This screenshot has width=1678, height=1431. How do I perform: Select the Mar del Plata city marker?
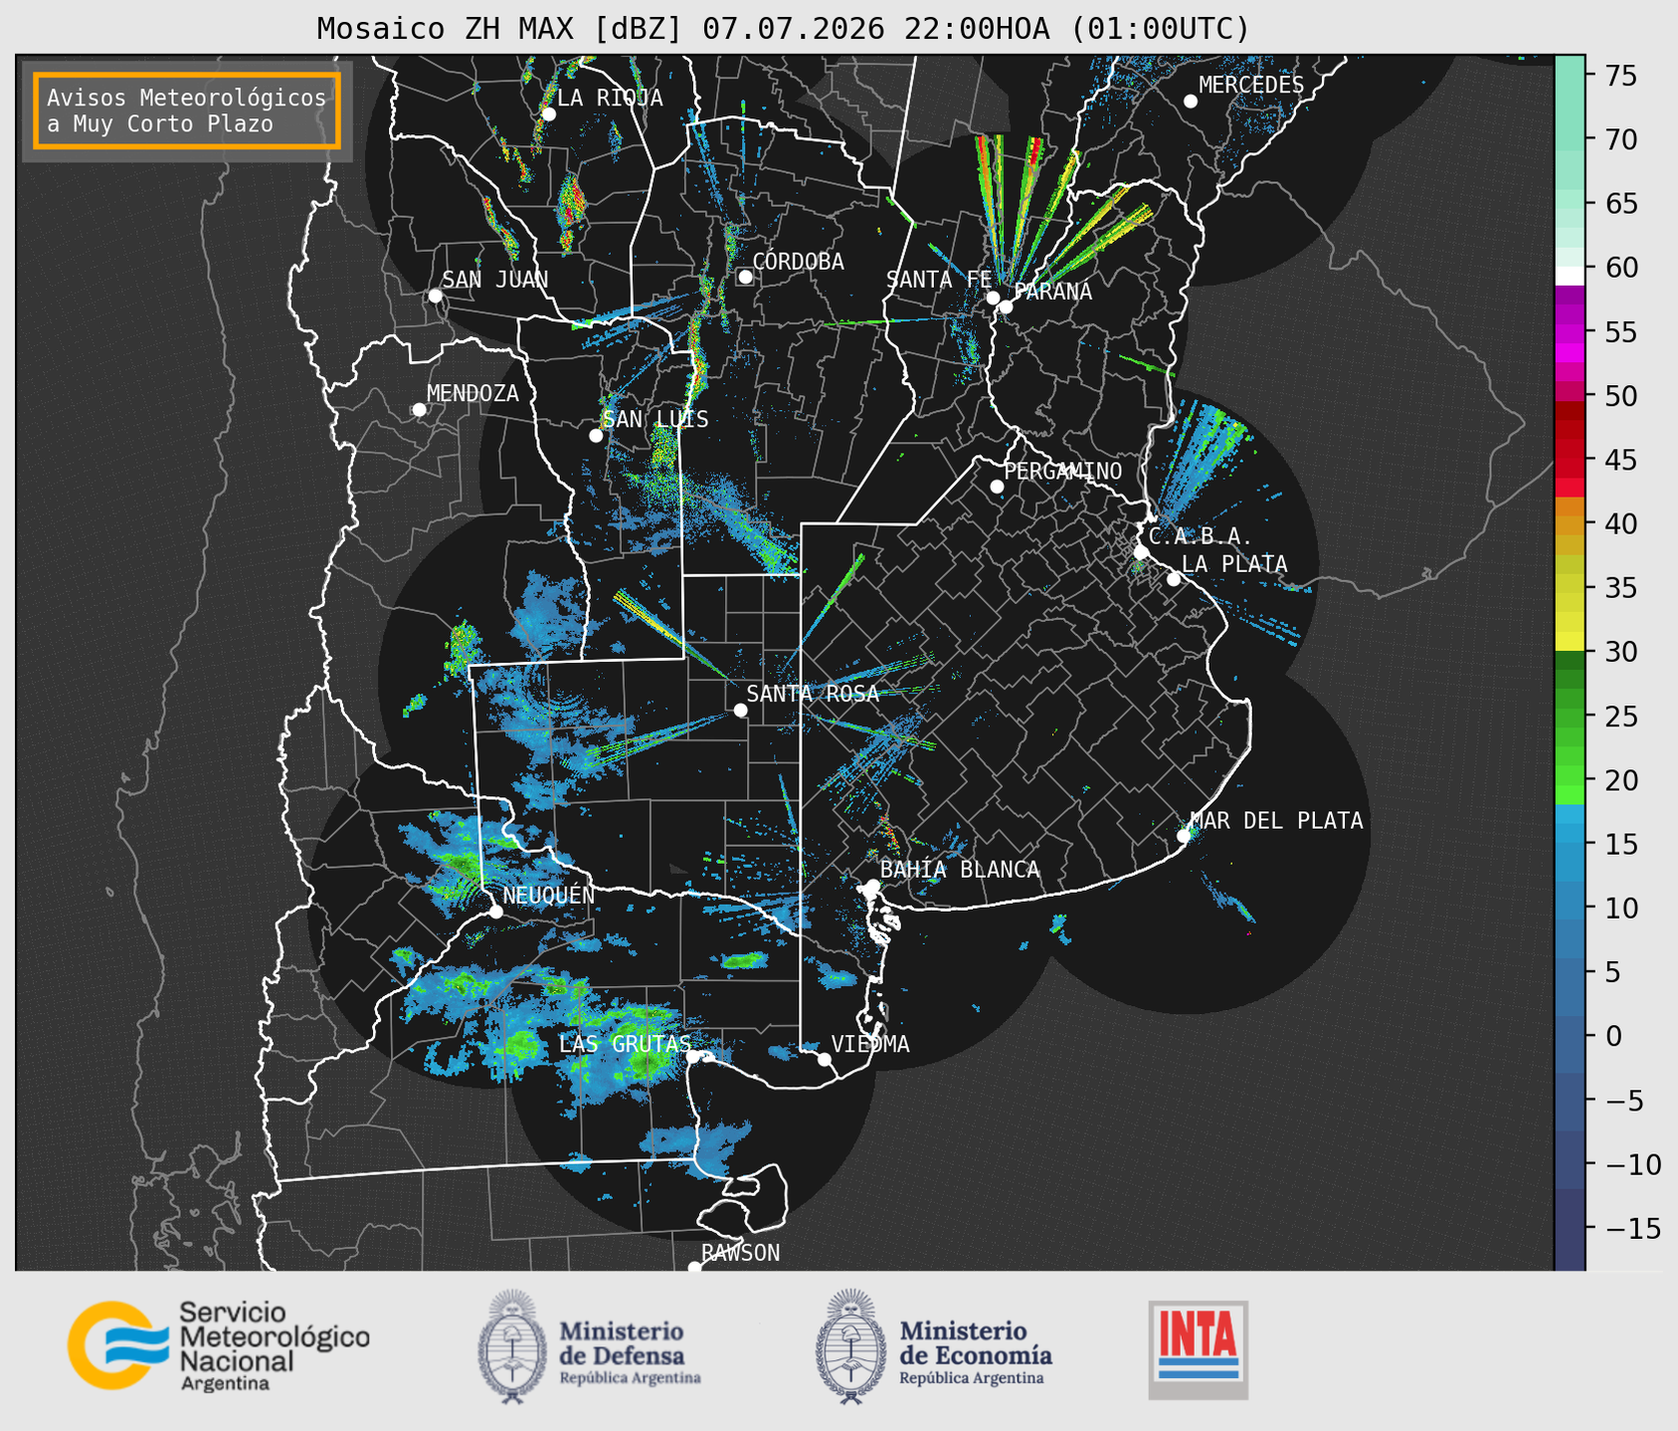1184,836
